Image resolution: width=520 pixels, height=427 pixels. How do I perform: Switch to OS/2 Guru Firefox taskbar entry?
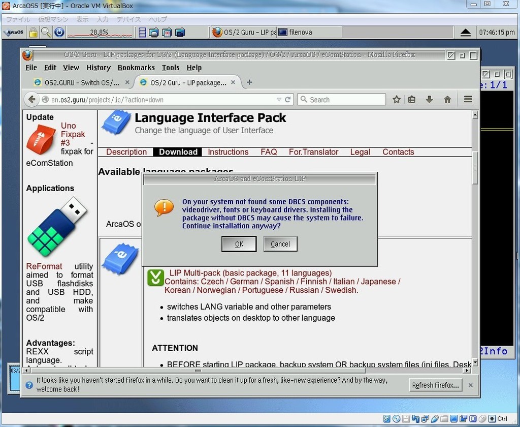click(x=244, y=32)
